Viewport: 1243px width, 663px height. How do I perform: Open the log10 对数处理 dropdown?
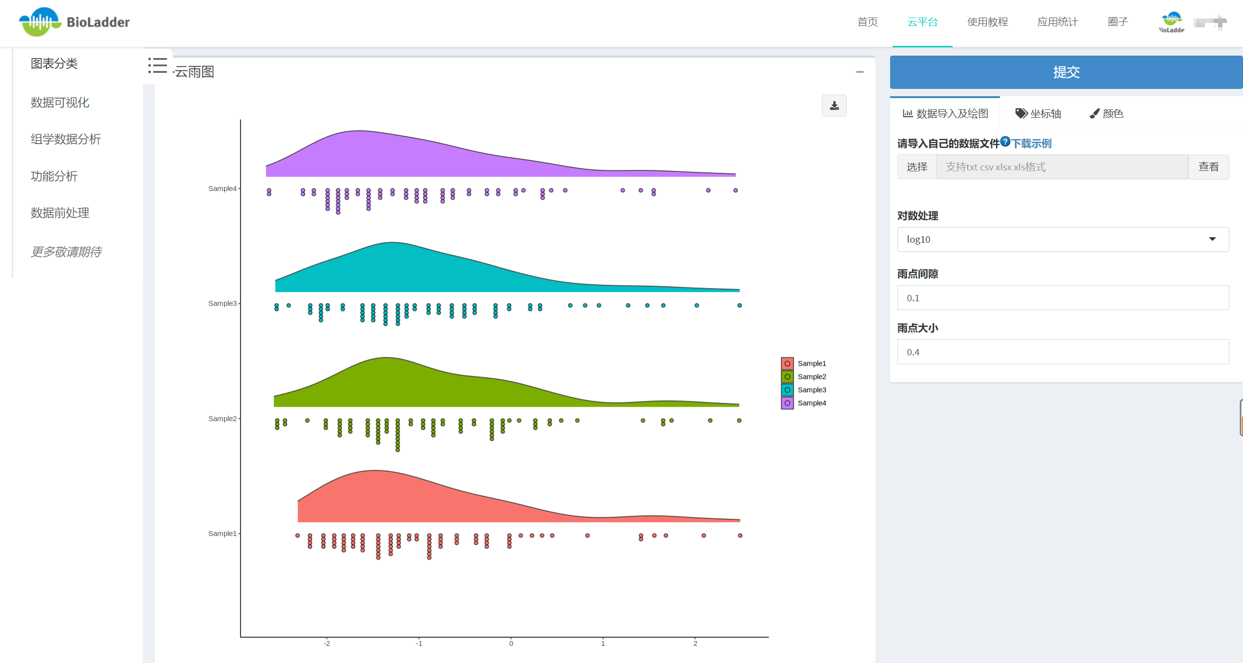click(1062, 239)
